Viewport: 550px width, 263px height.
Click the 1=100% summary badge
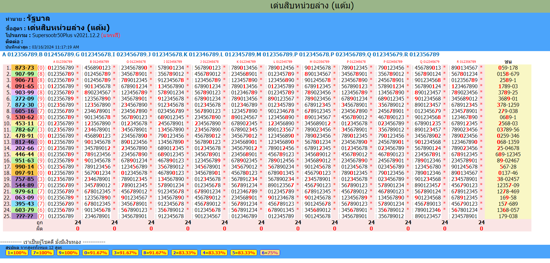17,253
